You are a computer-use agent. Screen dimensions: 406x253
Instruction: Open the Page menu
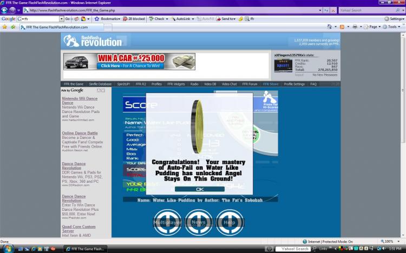(372, 27)
